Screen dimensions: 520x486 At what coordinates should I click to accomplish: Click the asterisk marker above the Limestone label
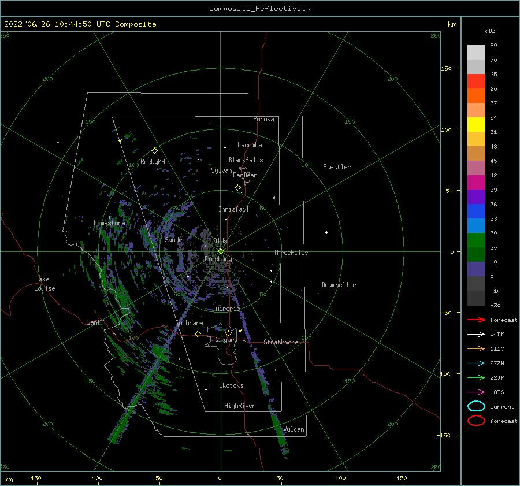(109, 218)
